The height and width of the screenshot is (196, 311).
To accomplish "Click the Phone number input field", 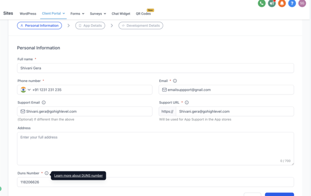I will coord(85,90).
